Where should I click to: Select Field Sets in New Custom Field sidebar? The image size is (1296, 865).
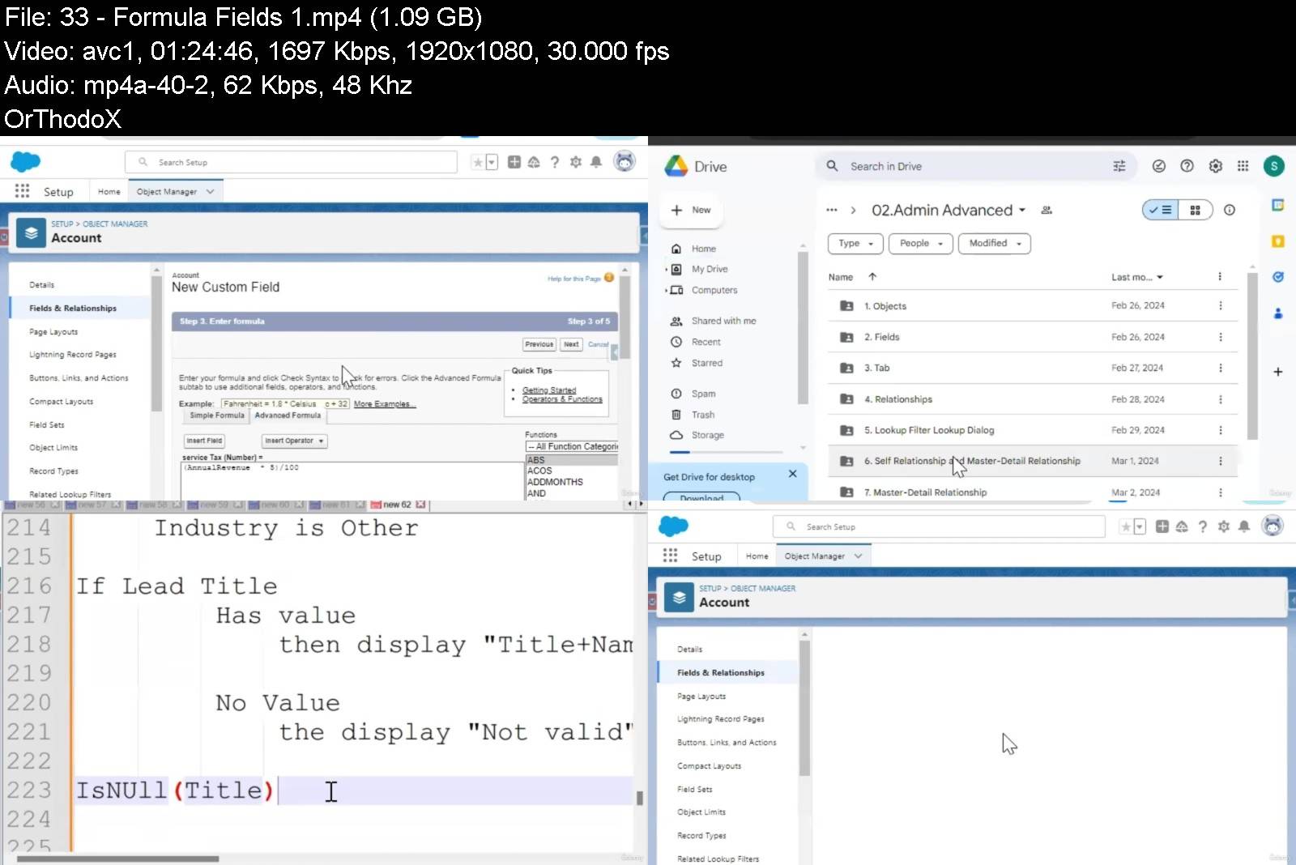(x=47, y=424)
